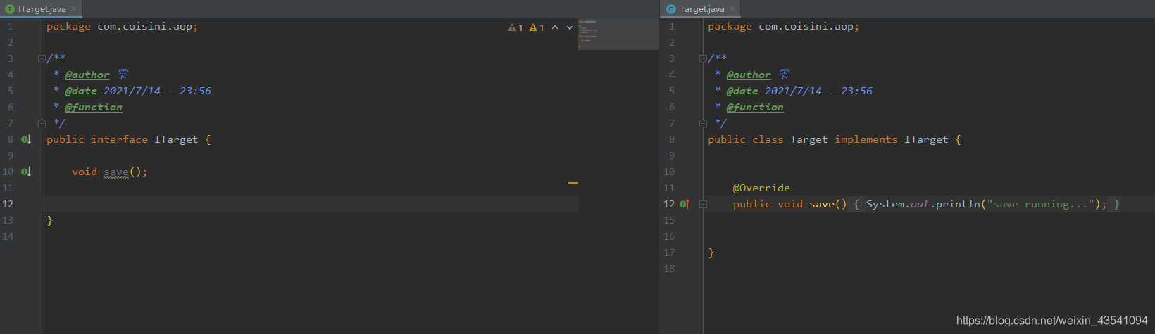Click line number 12 in Target.java gutter

[x=669, y=205]
